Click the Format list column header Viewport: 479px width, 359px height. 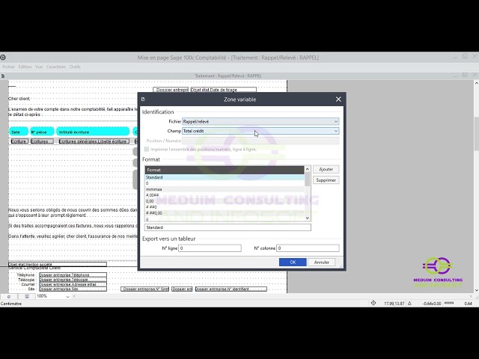(225, 170)
